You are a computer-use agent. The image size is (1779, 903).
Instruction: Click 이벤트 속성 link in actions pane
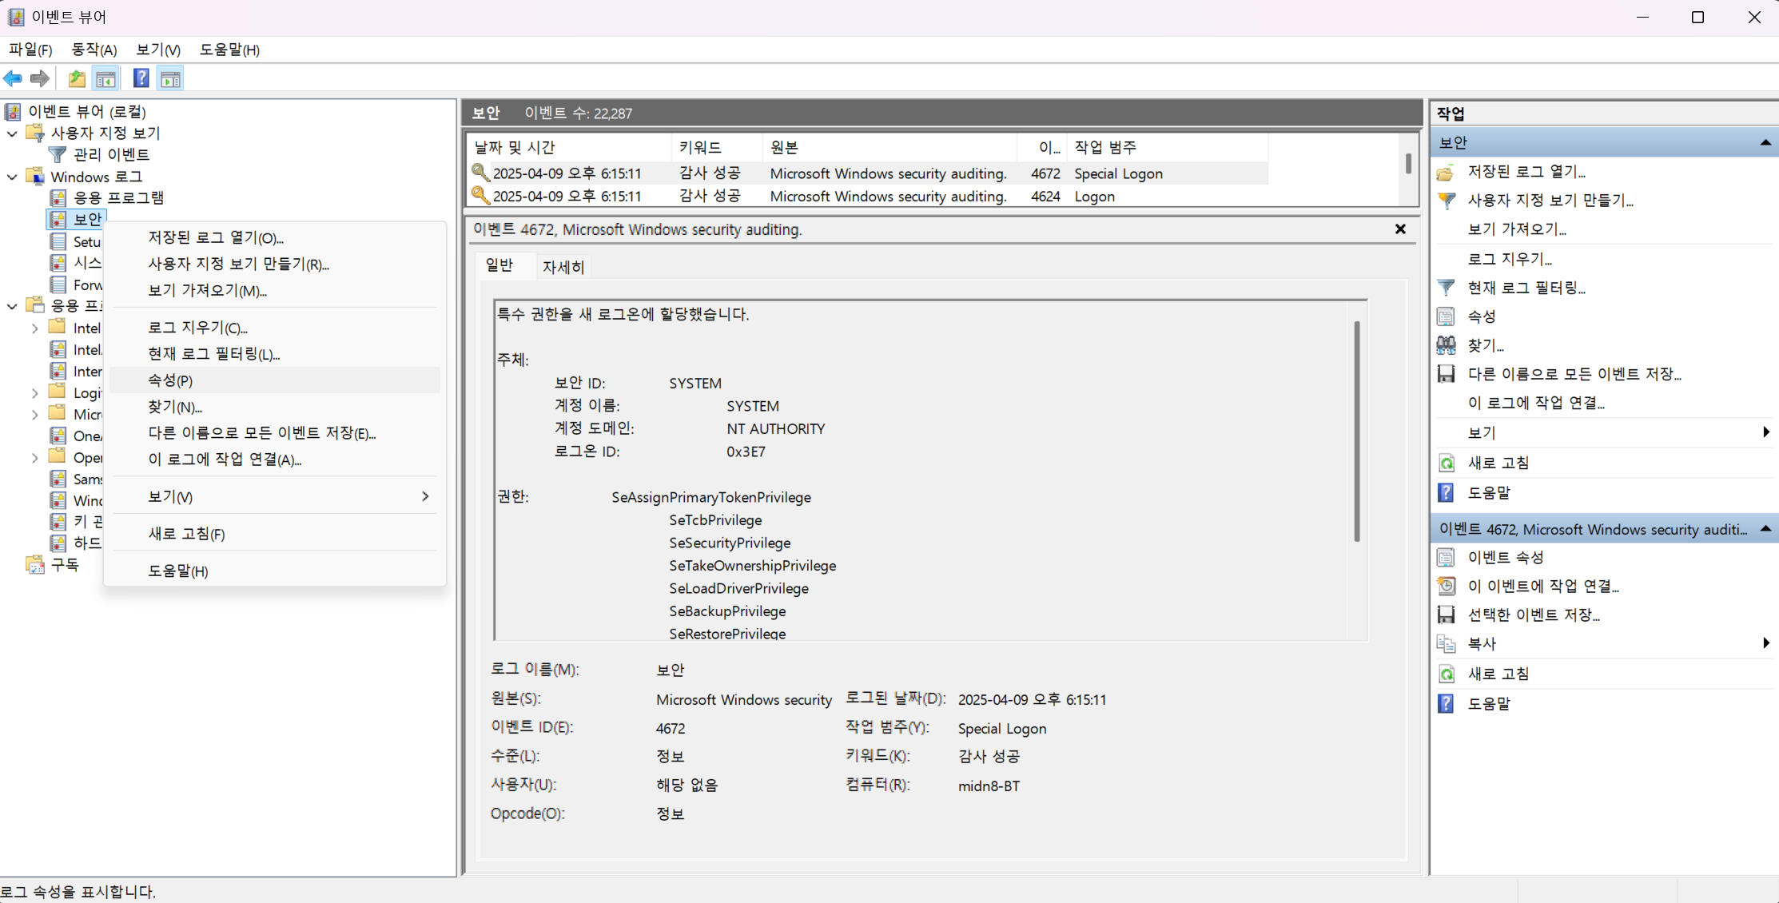tap(1505, 557)
